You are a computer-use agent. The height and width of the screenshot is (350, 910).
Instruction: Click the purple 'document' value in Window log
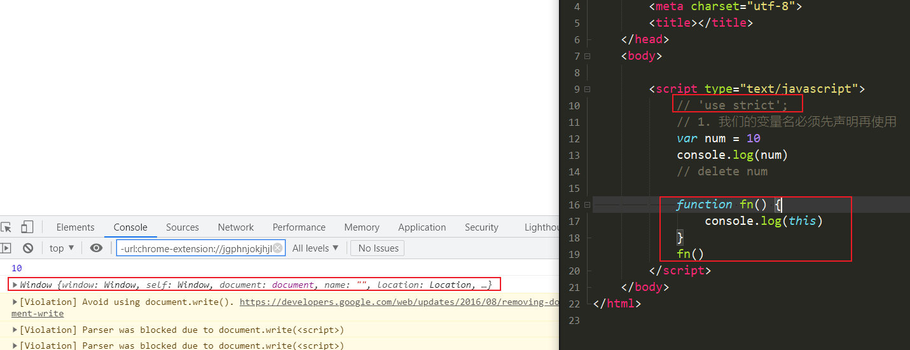pyautogui.click(x=293, y=285)
